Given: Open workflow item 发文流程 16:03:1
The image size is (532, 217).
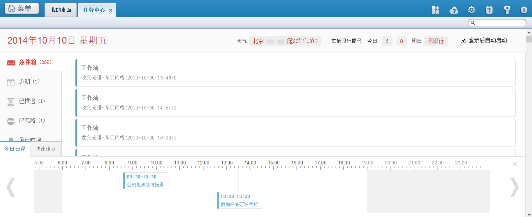Looking at the screenshot, I should (x=295, y=133).
